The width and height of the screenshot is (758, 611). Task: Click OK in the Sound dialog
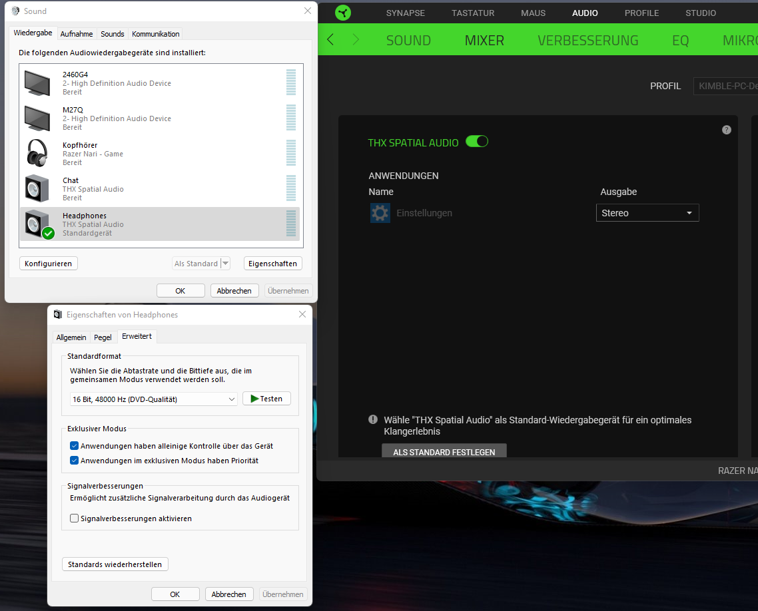[181, 291]
